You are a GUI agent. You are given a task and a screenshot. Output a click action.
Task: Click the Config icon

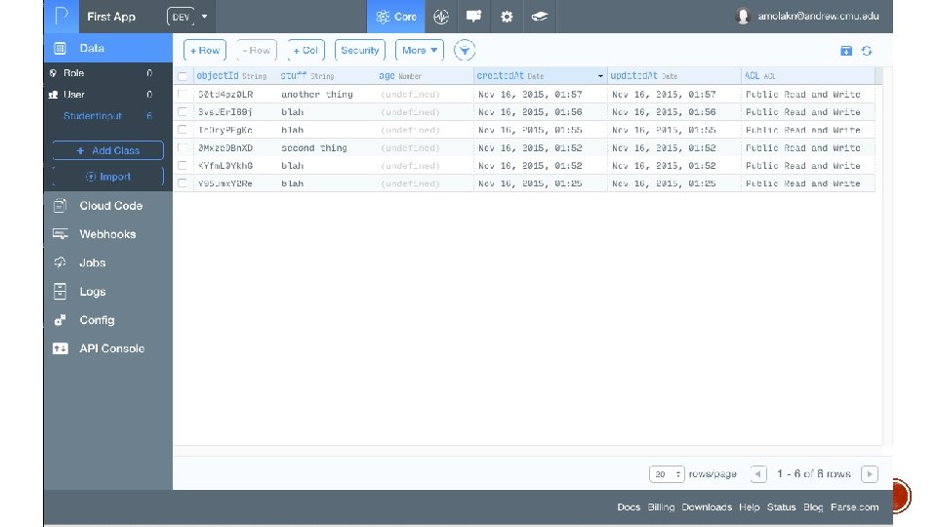pyautogui.click(x=60, y=320)
